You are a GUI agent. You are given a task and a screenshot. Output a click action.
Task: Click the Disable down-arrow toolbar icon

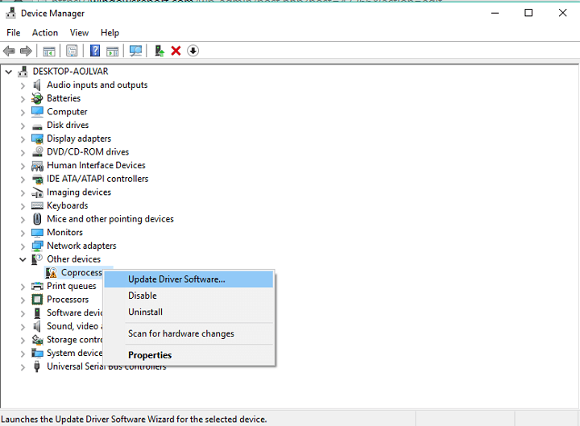tap(193, 51)
